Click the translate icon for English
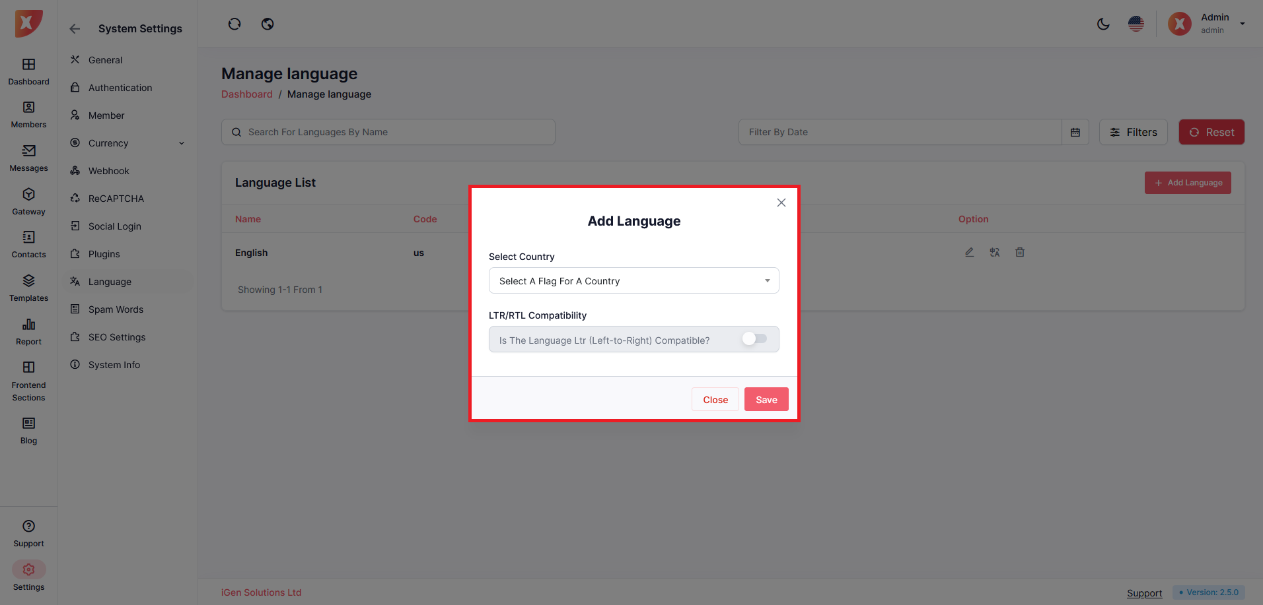This screenshot has height=605, width=1263. point(994,253)
